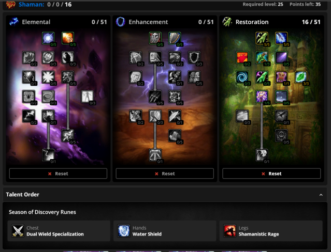Select Ancestral Knowledge talent in Enhancement

pyautogui.click(x=155, y=38)
